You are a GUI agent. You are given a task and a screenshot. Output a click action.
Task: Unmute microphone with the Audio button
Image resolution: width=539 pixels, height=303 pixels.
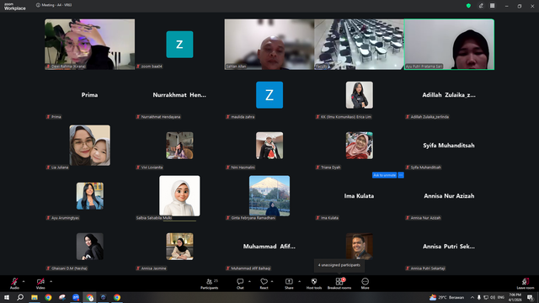tap(14, 284)
